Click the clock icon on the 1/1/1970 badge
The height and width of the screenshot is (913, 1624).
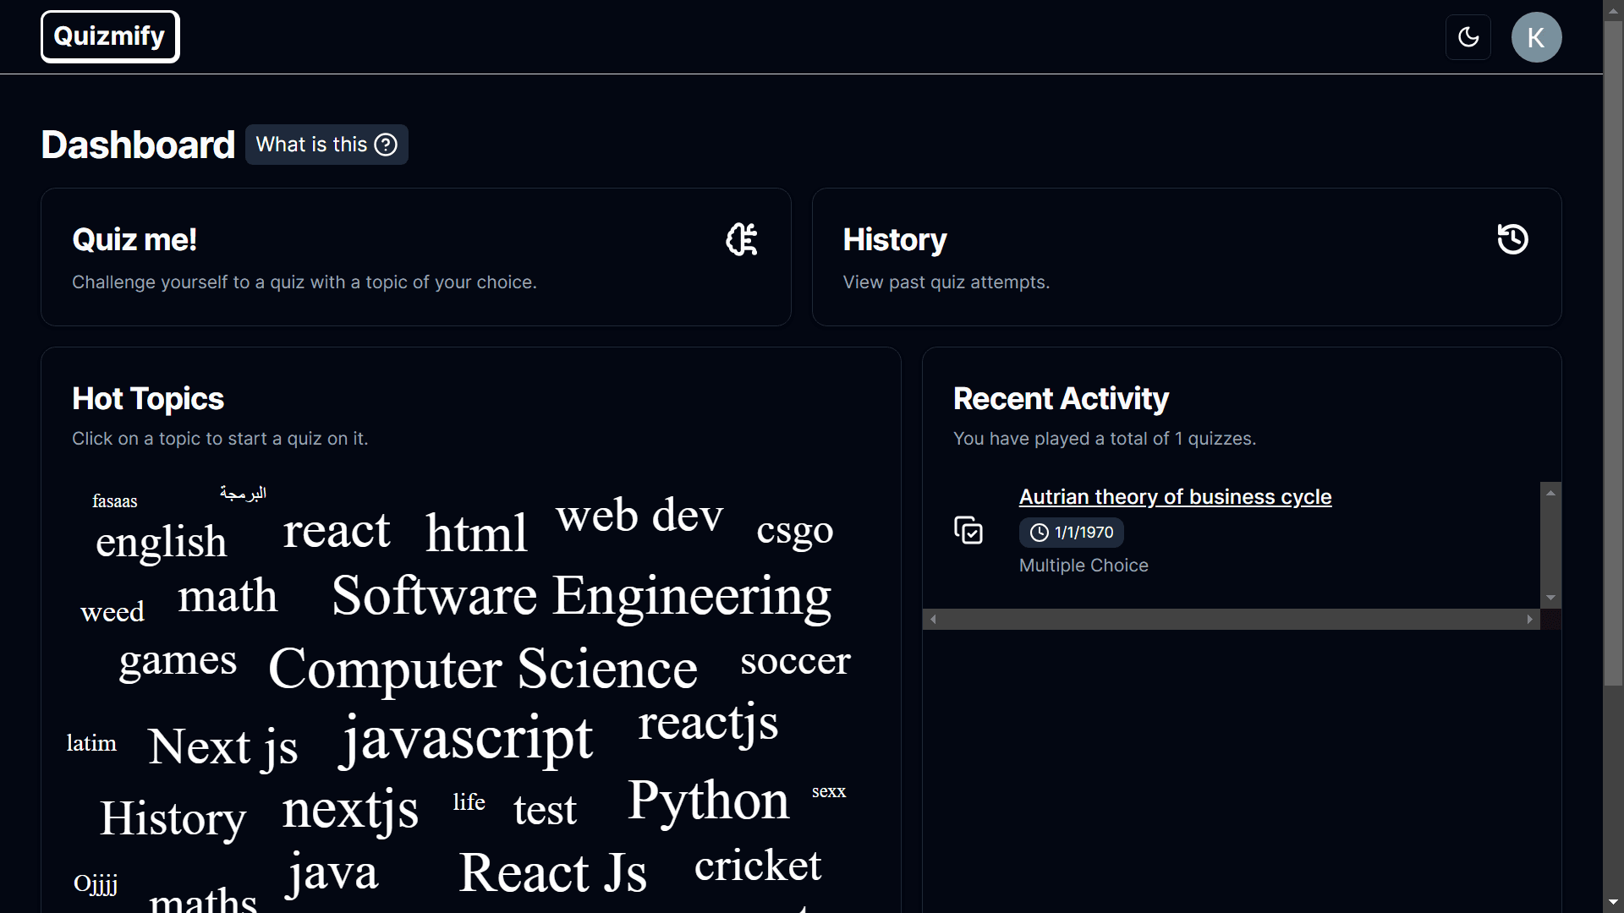point(1039,533)
